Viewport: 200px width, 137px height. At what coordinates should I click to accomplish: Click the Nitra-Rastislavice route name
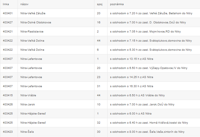click(32, 32)
